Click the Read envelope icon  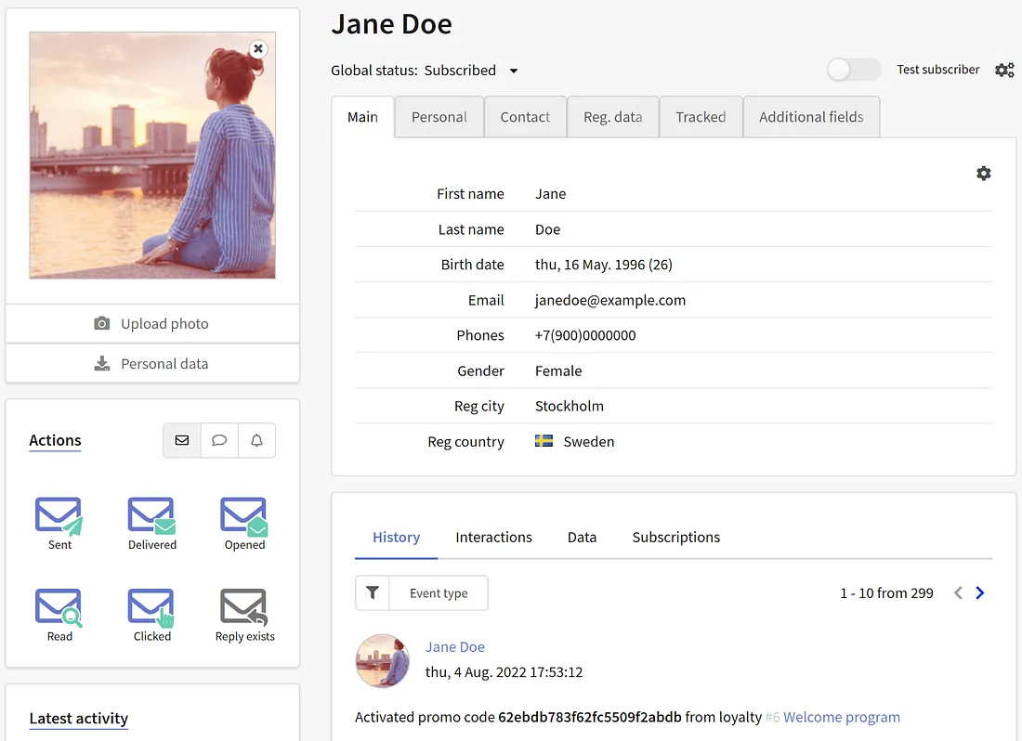(59, 607)
